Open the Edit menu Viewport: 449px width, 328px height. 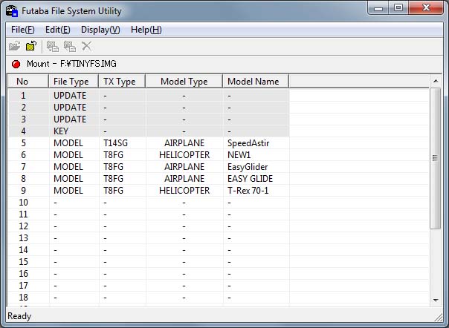pyautogui.click(x=57, y=30)
